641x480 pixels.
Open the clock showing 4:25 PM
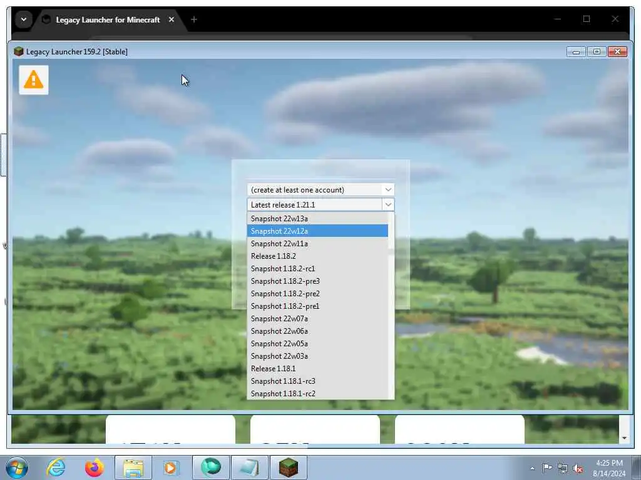click(x=609, y=467)
